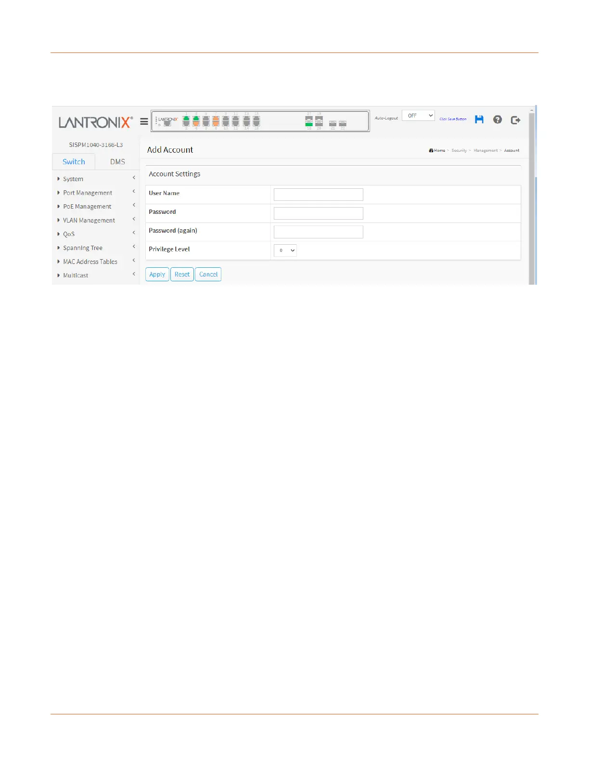Click the Click Save Button link text

pos(453,119)
